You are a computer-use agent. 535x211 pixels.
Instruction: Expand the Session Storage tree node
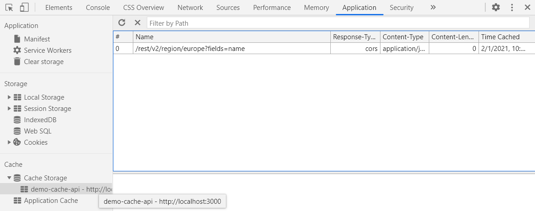coord(9,109)
